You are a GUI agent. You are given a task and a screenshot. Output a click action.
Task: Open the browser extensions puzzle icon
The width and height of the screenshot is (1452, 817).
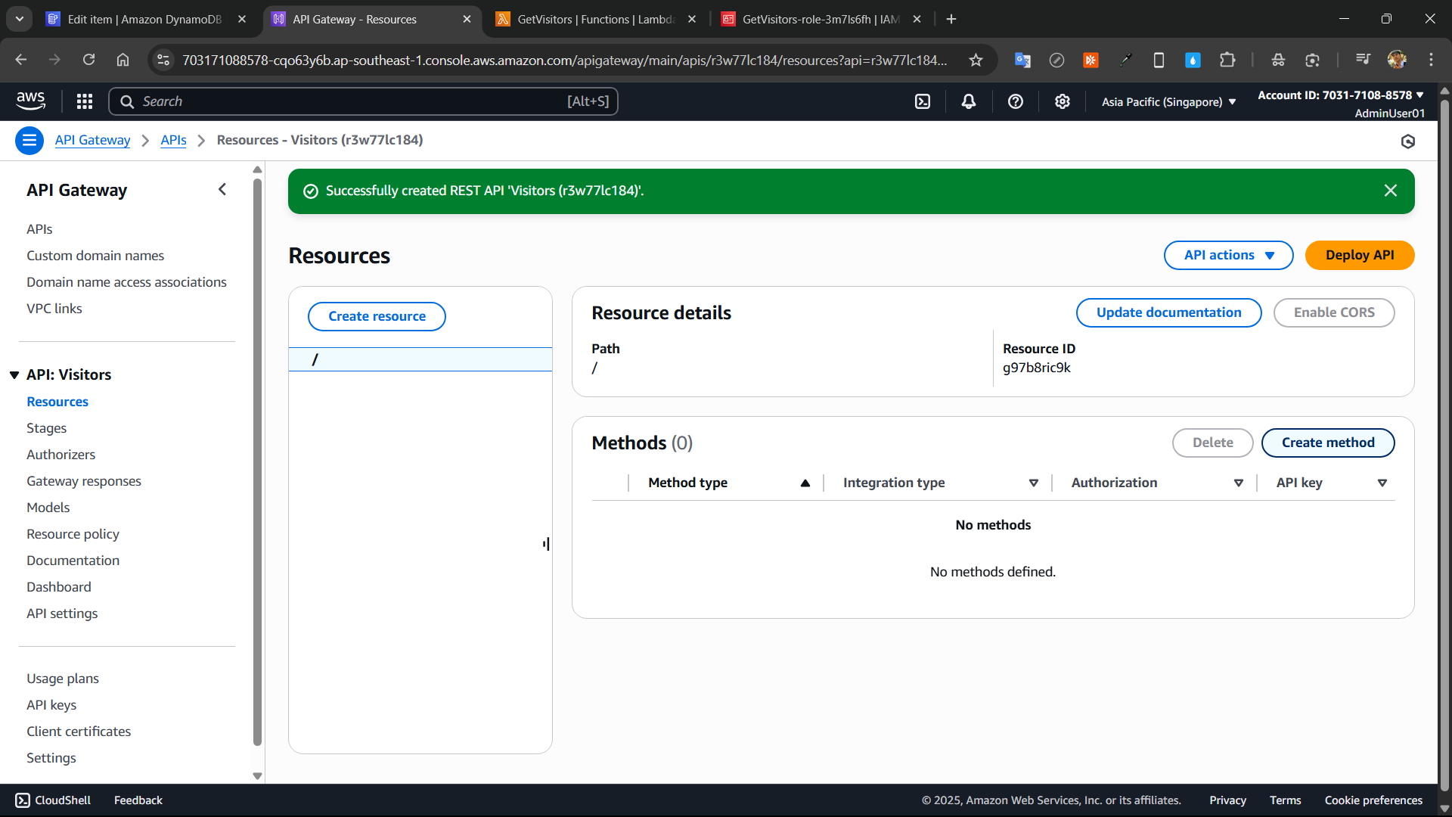pyautogui.click(x=1227, y=60)
